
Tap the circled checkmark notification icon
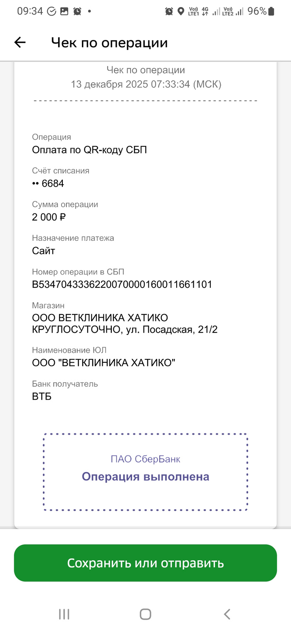[52, 11]
